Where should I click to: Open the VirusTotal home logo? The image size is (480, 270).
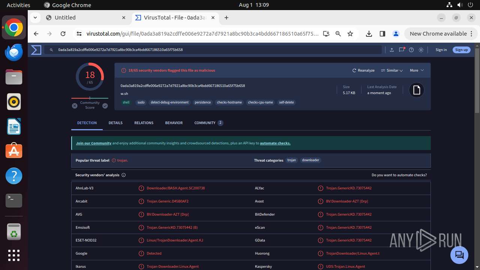click(36, 49)
